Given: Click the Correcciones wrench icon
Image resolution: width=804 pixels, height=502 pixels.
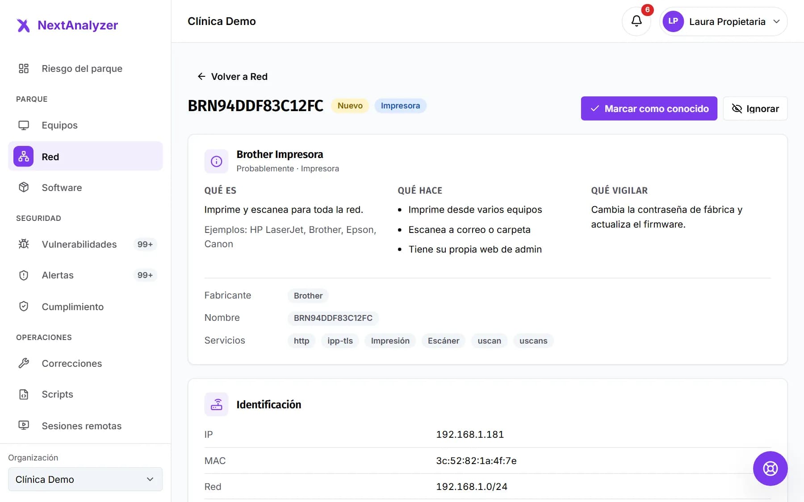Looking at the screenshot, I should point(24,363).
